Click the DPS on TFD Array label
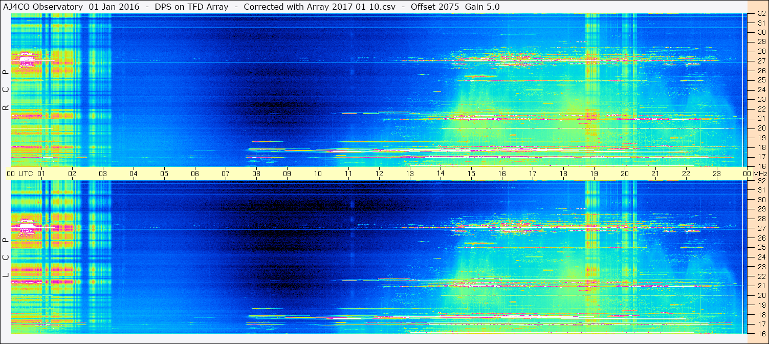 (x=191, y=7)
